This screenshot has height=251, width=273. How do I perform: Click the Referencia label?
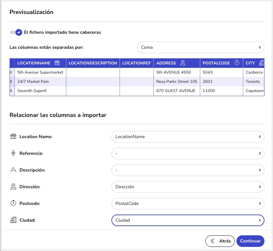[x=31, y=153]
